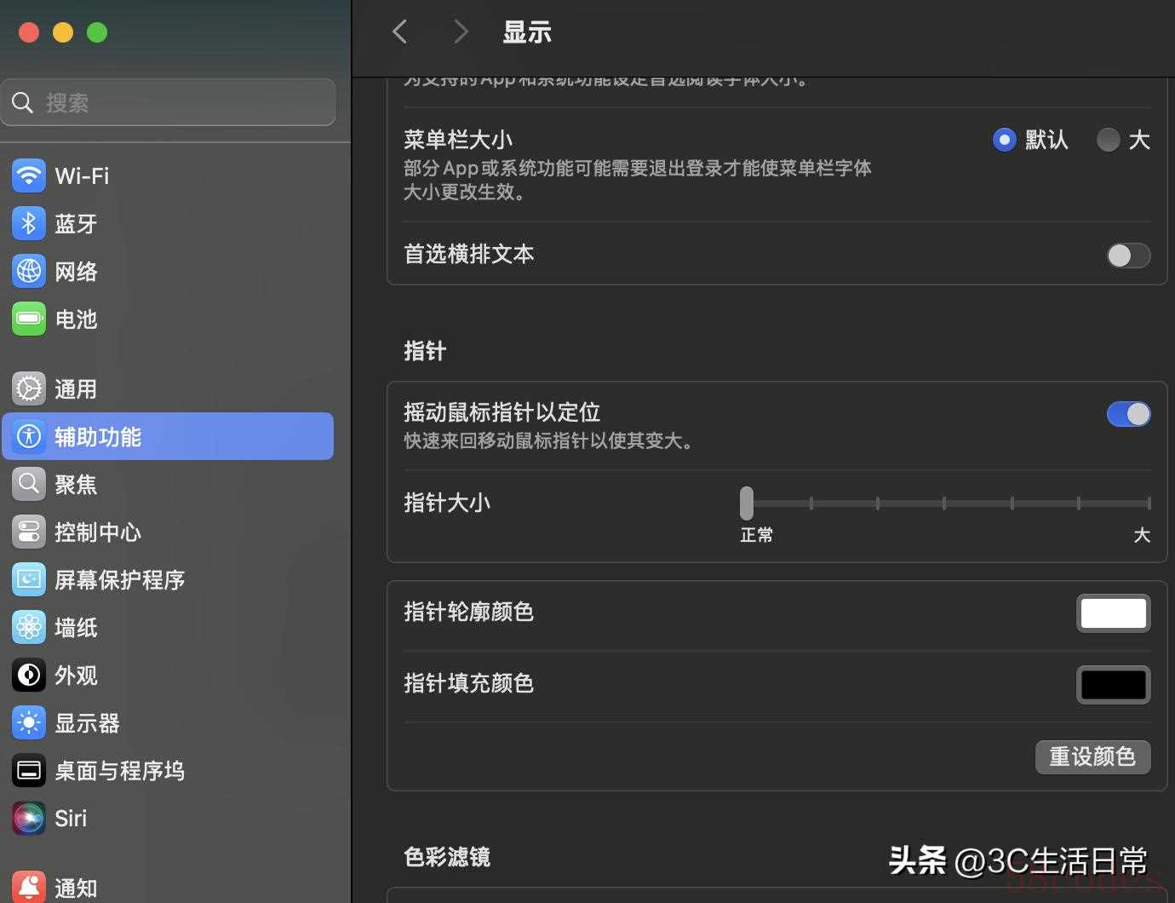Open the 蓝牙 Bluetooth settings icon

coord(29,223)
